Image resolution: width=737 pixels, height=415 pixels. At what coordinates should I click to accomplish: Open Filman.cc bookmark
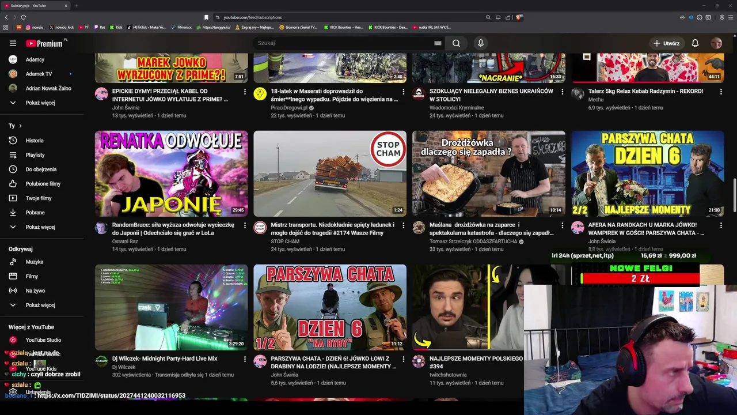click(181, 27)
